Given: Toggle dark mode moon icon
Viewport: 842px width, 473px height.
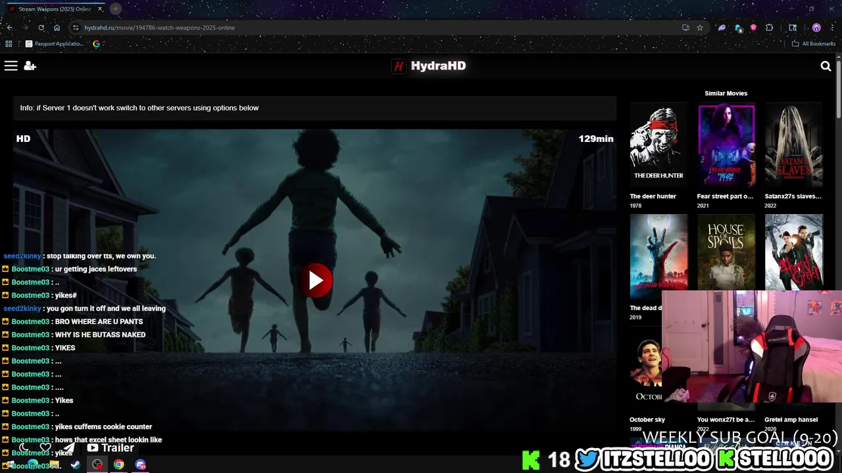Looking at the screenshot, I should coord(24,448).
